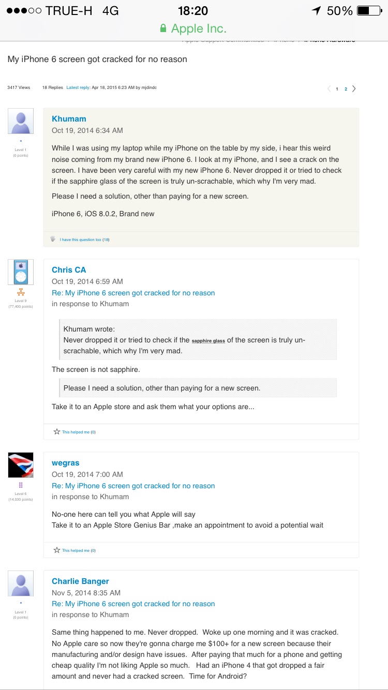Switch to page 2 of replies
The height and width of the screenshot is (690, 388).
346,88
